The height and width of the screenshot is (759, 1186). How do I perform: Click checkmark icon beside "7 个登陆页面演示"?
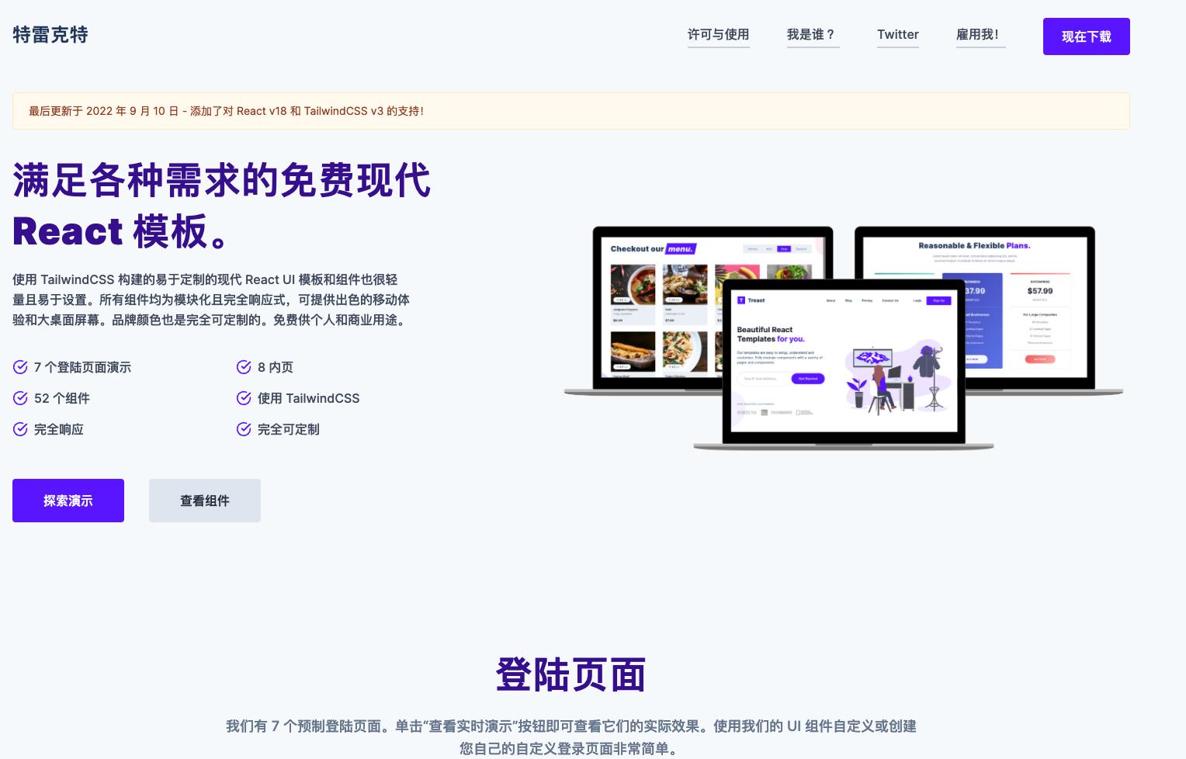point(20,367)
